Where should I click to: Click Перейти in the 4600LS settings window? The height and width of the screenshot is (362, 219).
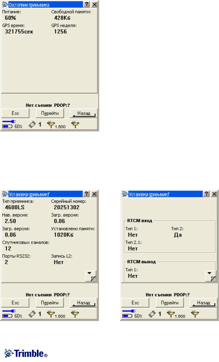[x=49, y=303]
